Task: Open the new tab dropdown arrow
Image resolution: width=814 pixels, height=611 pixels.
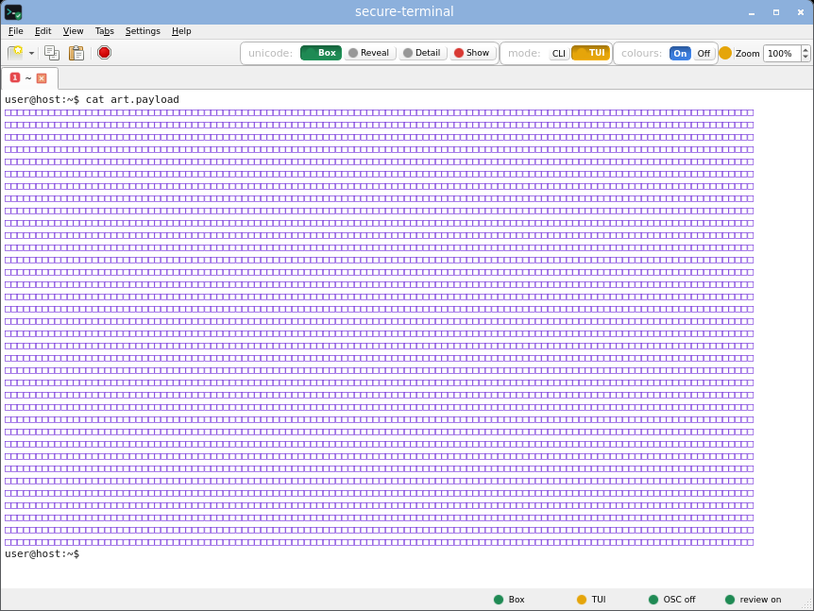Action: tap(32, 54)
